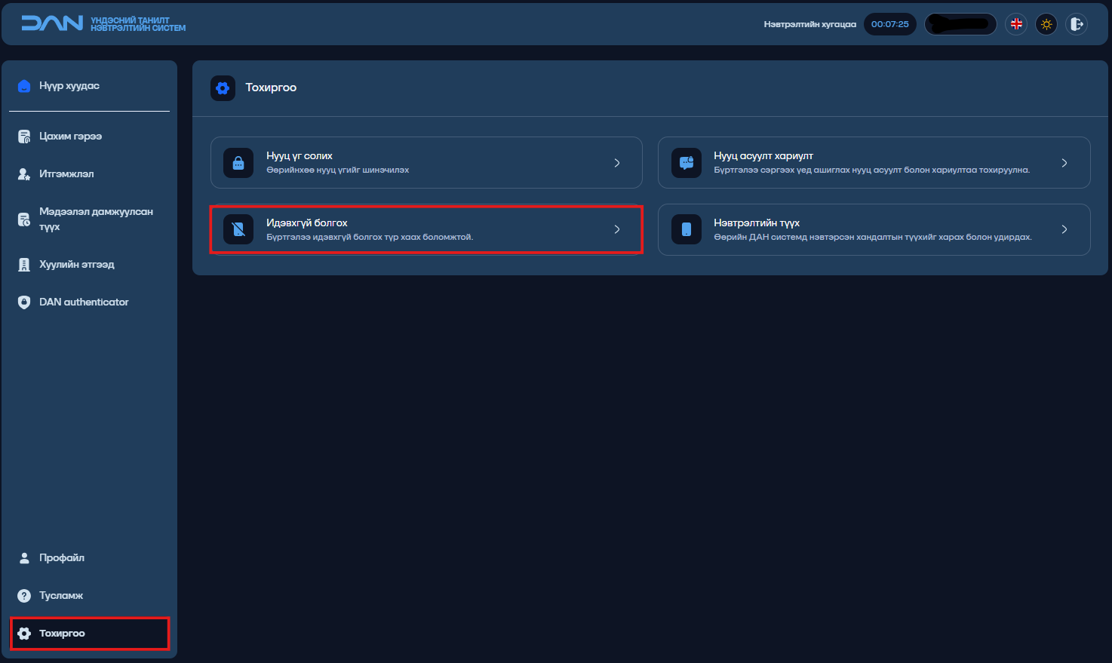Viewport: 1112px width, 663px height.
Task: Expand the Нууц асуулт хариулт chevron arrow
Action: pos(1064,163)
